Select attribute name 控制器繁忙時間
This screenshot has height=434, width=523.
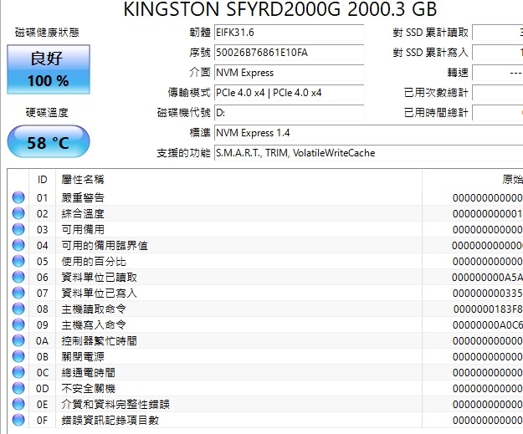point(99,341)
